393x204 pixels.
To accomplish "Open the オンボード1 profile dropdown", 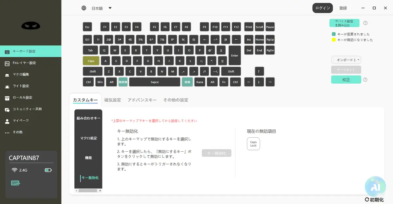I will [346, 60].
